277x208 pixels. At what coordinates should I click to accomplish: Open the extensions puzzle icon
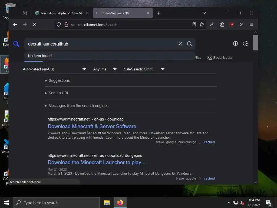pyautogui.click(x=222, y=24)
